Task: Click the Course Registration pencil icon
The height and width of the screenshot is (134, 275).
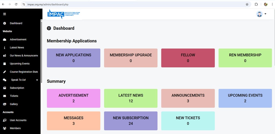Action: [x=5, y=72]
